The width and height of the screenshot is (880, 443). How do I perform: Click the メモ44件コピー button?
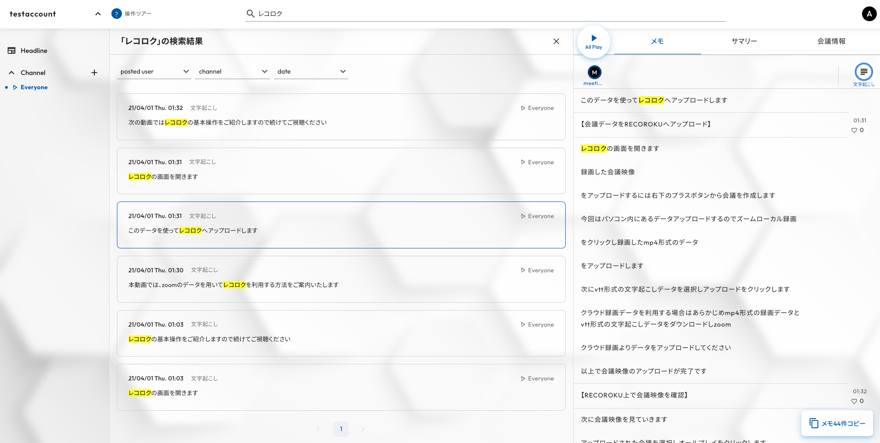click(x=837, y=423)
